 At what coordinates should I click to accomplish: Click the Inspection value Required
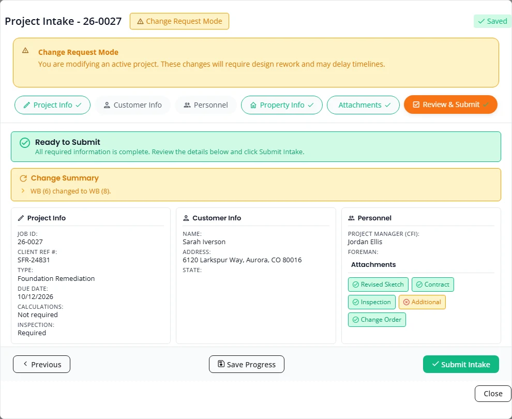point(32,333)
